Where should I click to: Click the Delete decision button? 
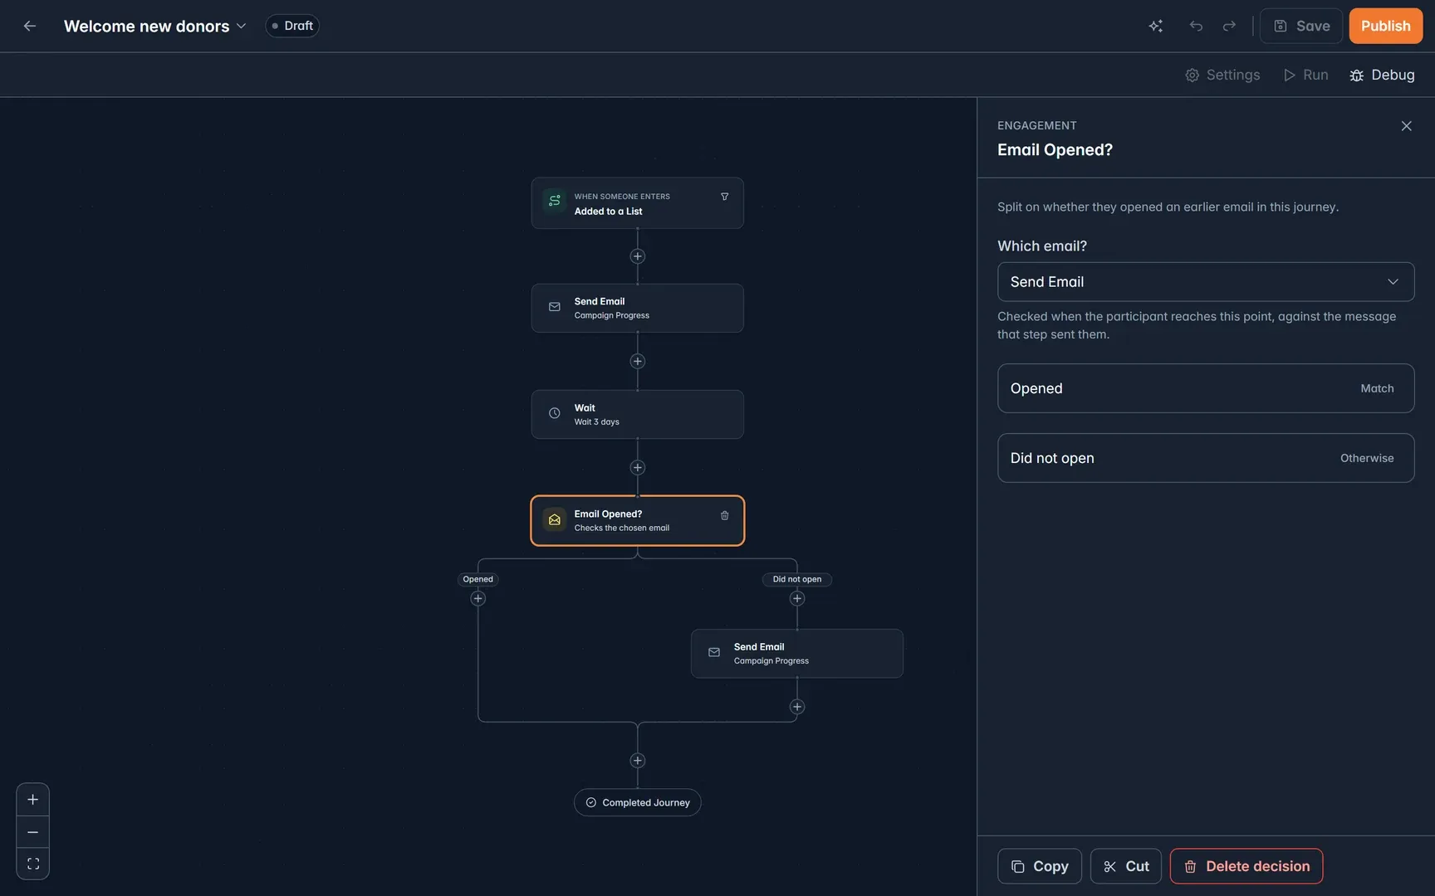[x=1246, y=866]
